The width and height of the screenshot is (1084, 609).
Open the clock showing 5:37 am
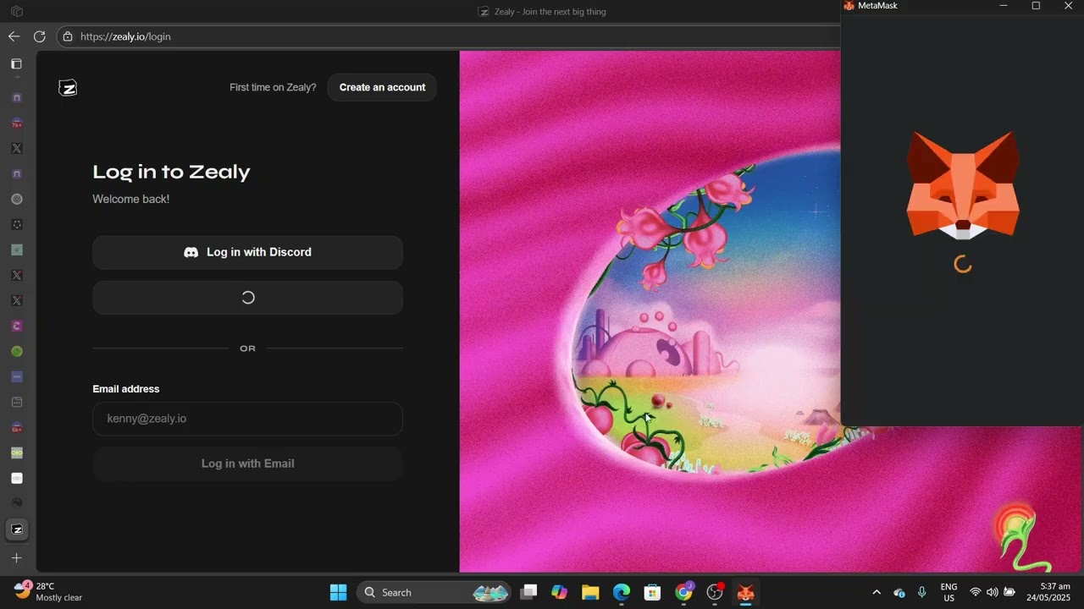coord(1048,591)
